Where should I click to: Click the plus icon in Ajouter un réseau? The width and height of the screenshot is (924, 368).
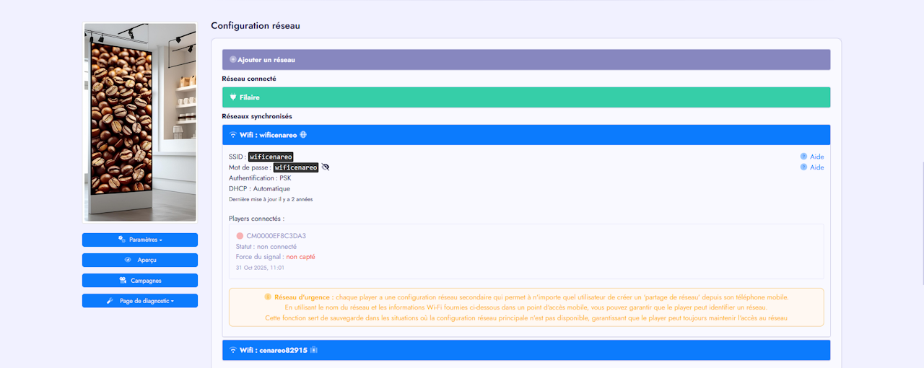click(x=233, y=59)
